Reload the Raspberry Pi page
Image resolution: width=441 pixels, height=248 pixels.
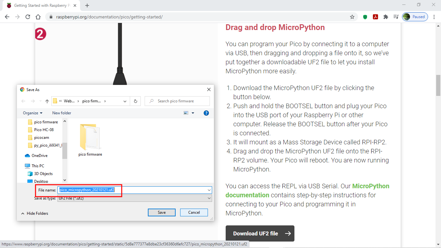click(x=28, y=17)
